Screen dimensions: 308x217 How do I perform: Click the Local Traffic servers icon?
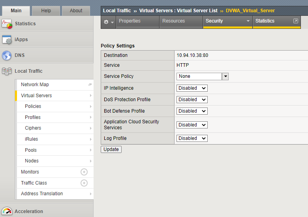point(7,71)
